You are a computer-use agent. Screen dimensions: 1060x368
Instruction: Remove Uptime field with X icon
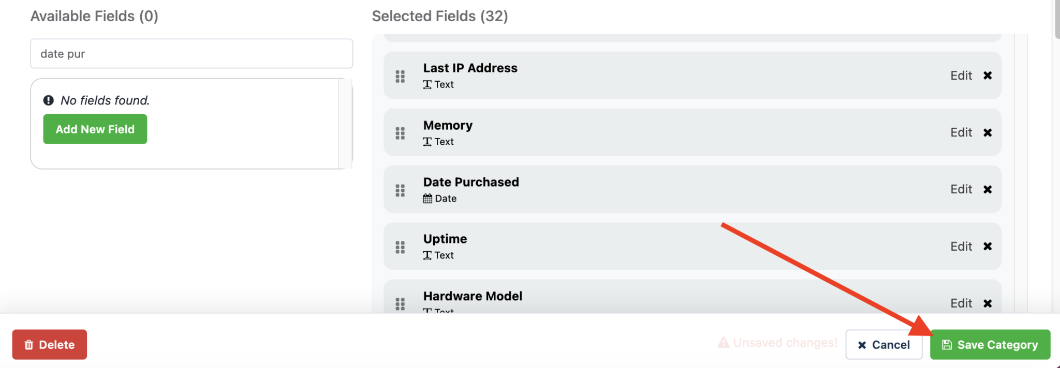click(988, 246)
